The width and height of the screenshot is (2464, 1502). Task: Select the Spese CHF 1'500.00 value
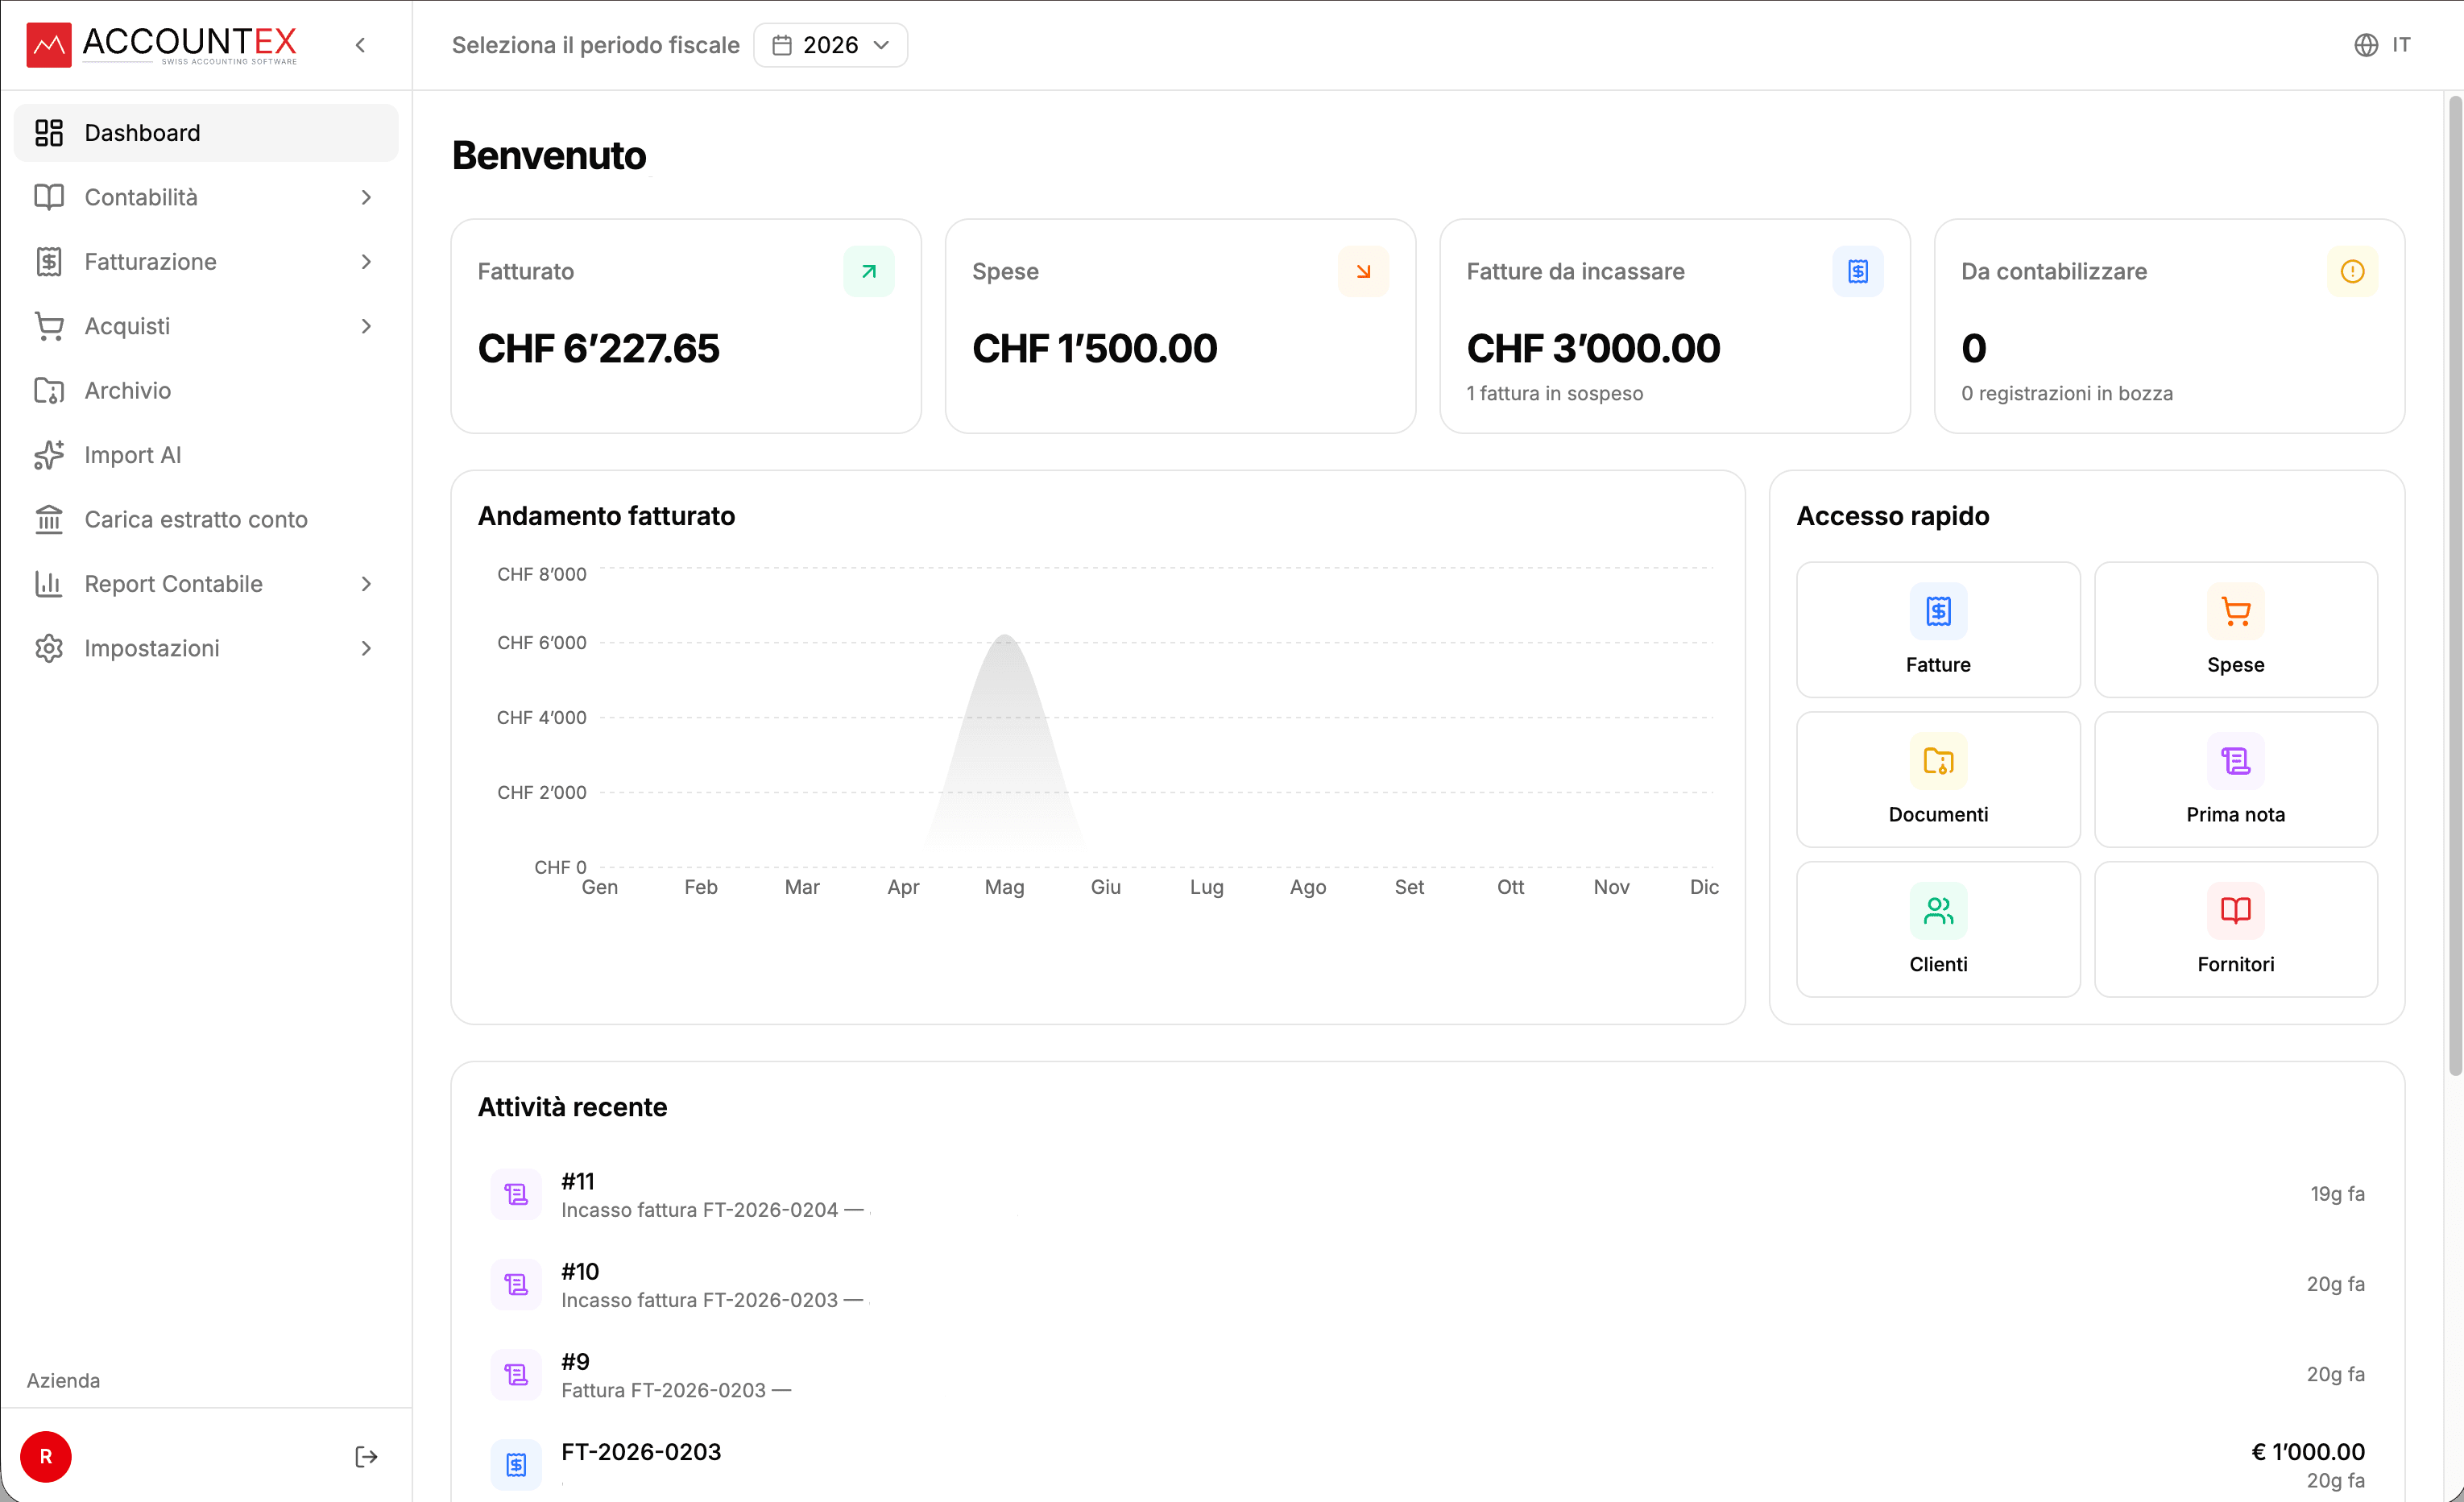[x=1095, y=348]
